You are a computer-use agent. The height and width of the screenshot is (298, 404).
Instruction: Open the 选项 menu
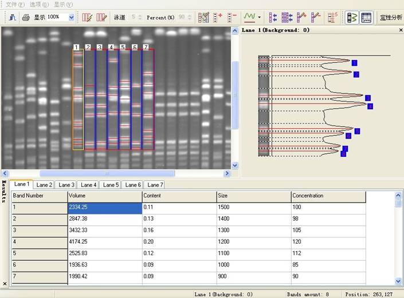point(39,5)
